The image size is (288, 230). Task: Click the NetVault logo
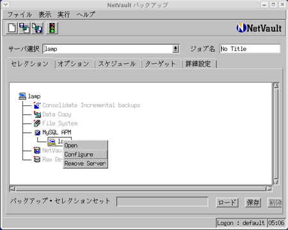(x=259, y=28)
